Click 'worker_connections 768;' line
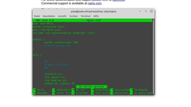 (62, 43)
